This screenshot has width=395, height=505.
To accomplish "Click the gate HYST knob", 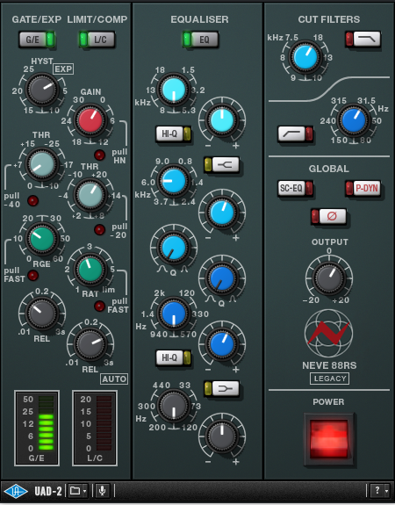I will [42, 90].
